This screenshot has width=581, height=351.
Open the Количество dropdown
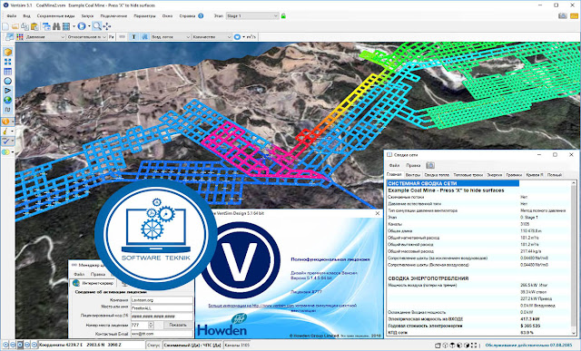tap(212, 36)
